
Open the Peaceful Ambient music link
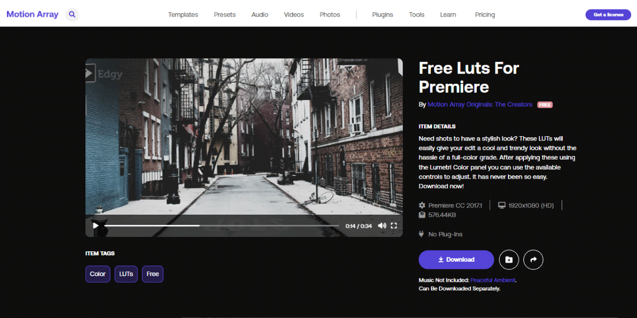coord(493,280)
